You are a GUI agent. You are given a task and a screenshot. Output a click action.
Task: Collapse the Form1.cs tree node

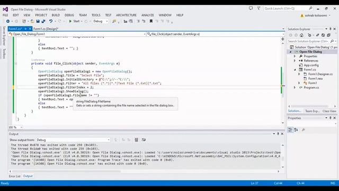coord(295,70)
